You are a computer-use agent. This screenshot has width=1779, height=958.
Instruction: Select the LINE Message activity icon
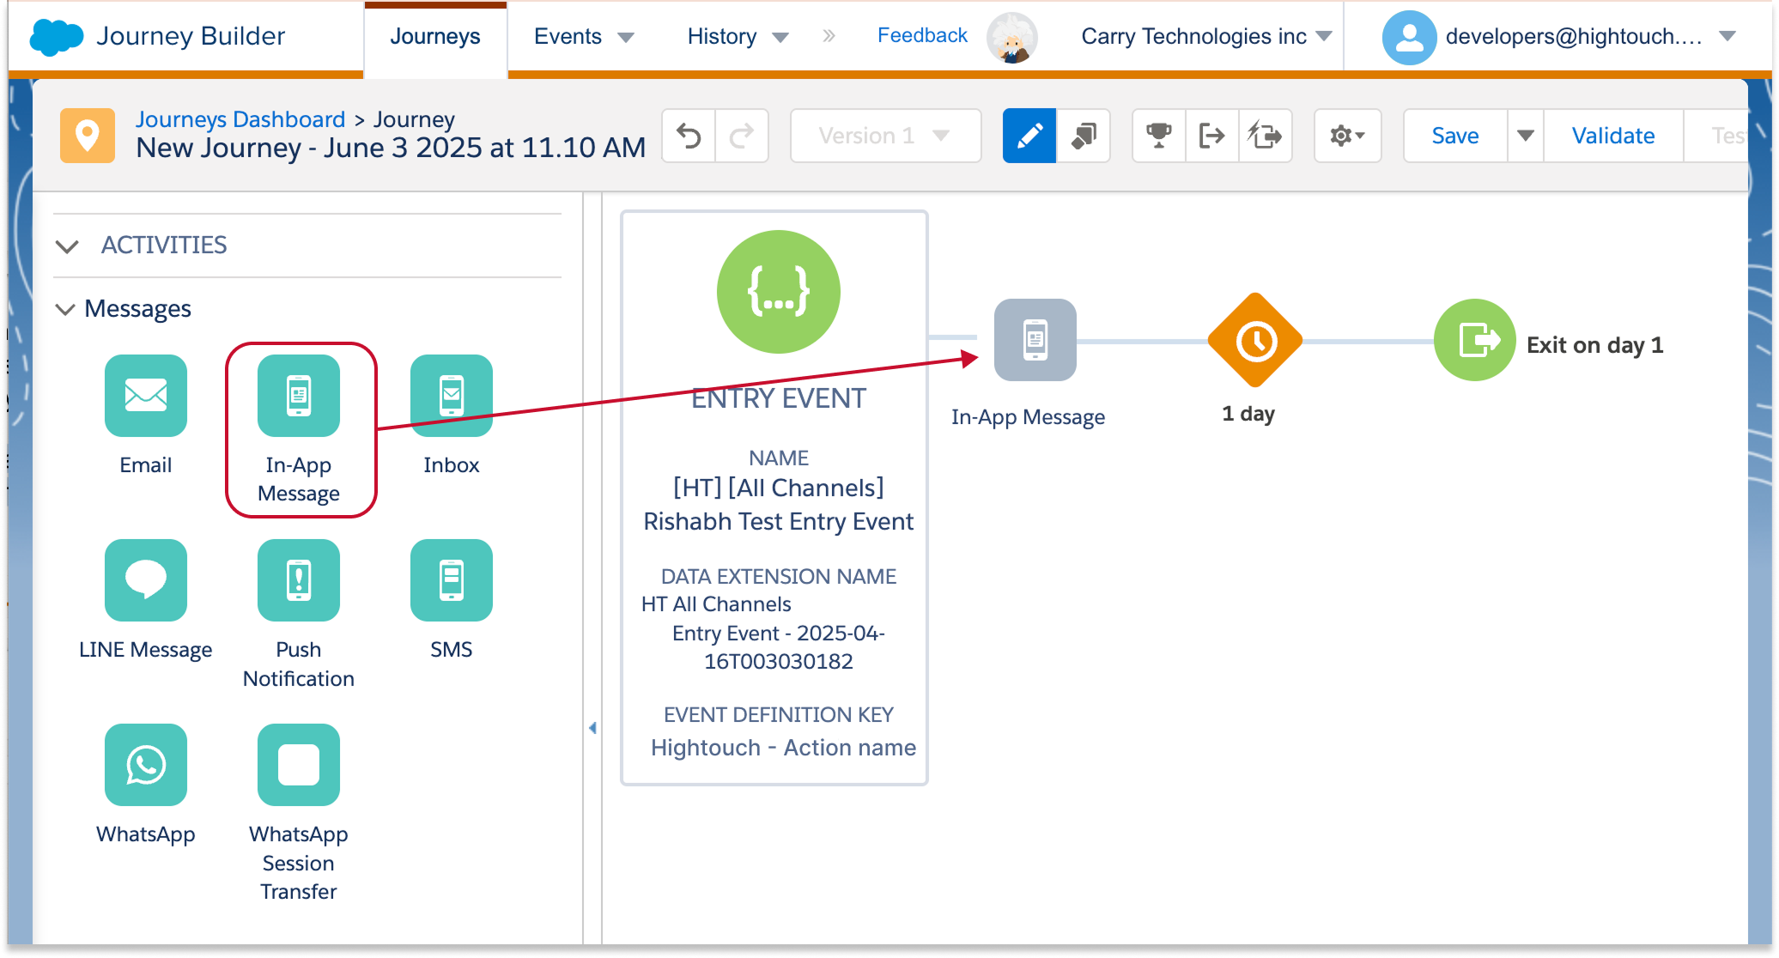tap(145, 580)
